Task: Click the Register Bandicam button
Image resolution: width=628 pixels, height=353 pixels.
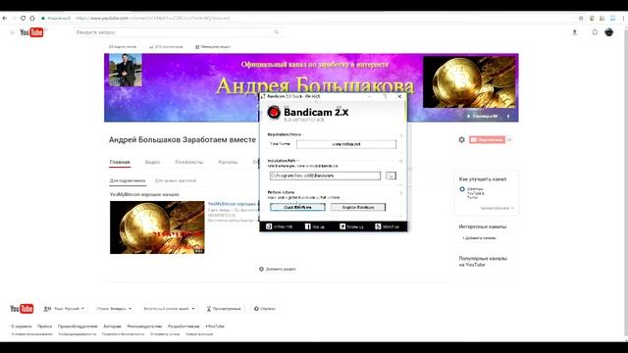Action: coord(358,207)
